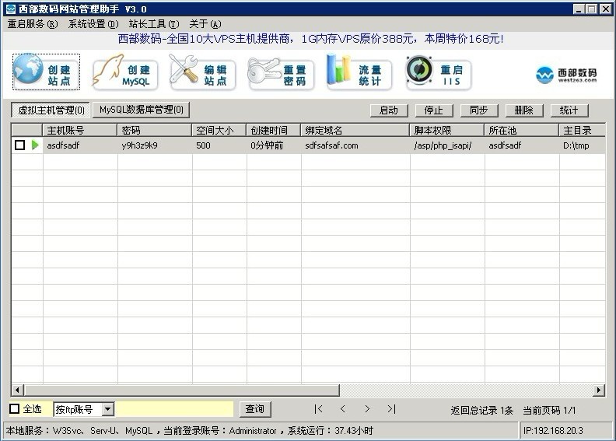Open the 站长工具 menu

(153, 24)
